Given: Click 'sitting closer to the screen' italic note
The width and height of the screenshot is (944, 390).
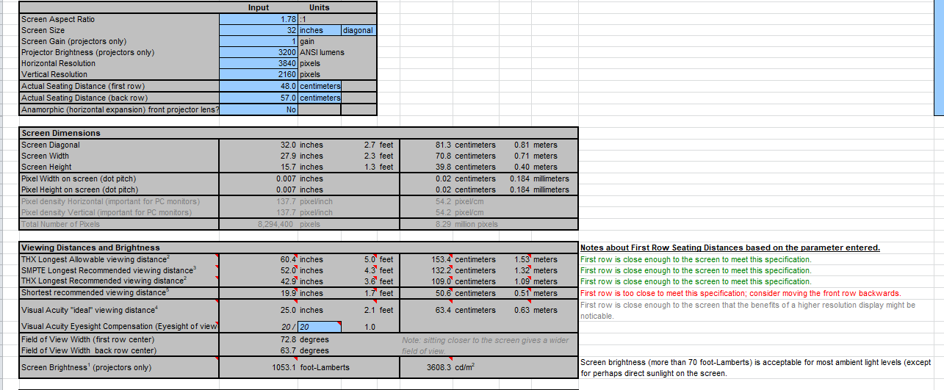Looking at the screenshot, I should (x=485, y=345).
